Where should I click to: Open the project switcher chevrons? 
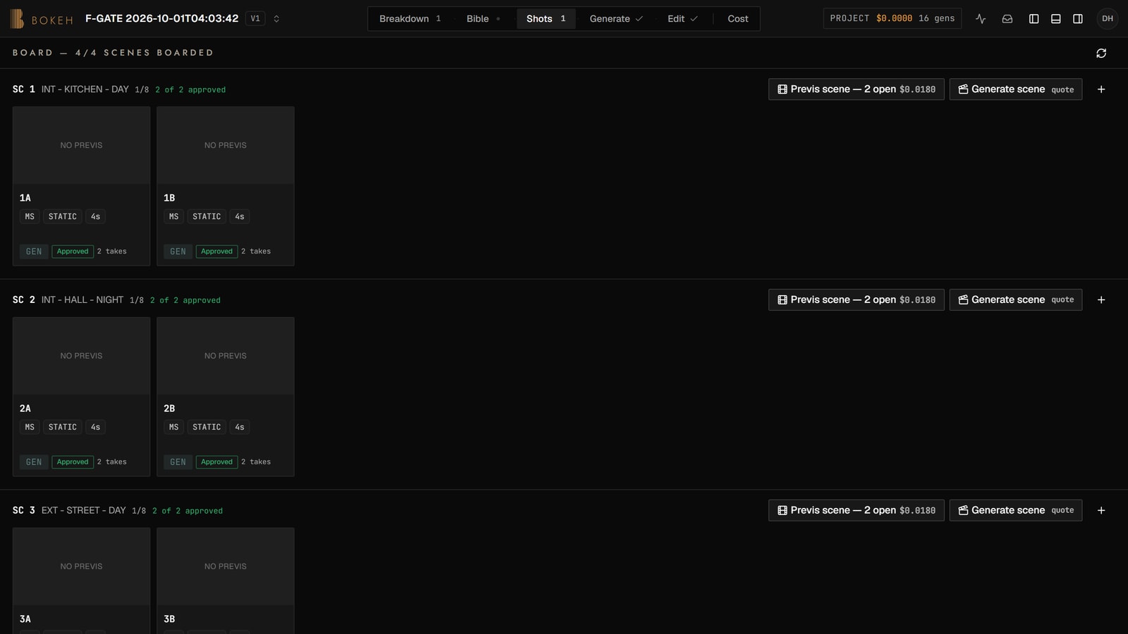276,19
